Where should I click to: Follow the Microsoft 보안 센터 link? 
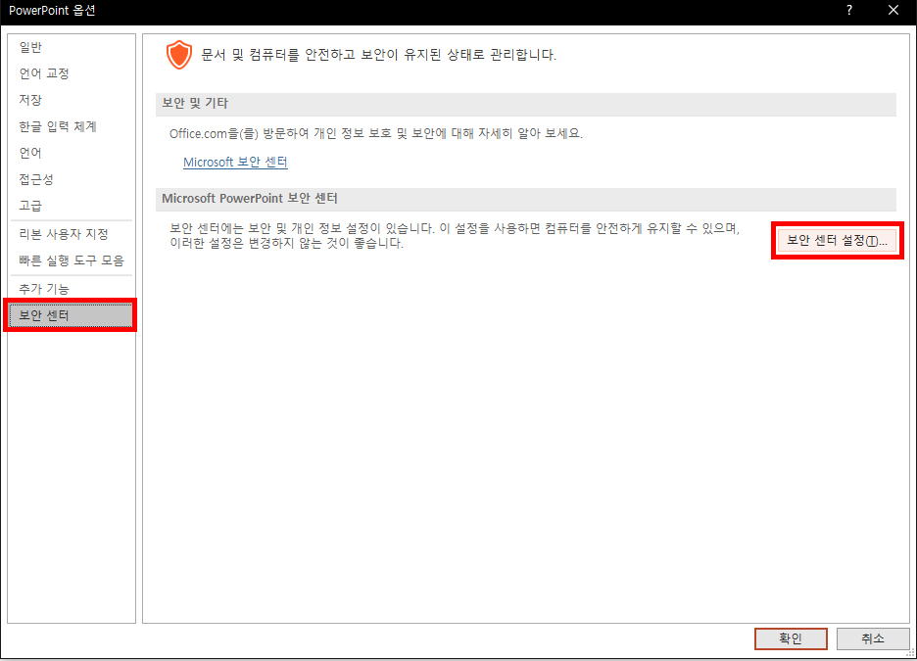pyautogui.click(x=235, y=162)
